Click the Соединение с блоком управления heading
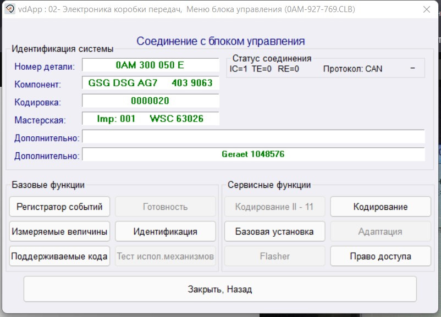 pyautogui.click(x=220, y=41)
